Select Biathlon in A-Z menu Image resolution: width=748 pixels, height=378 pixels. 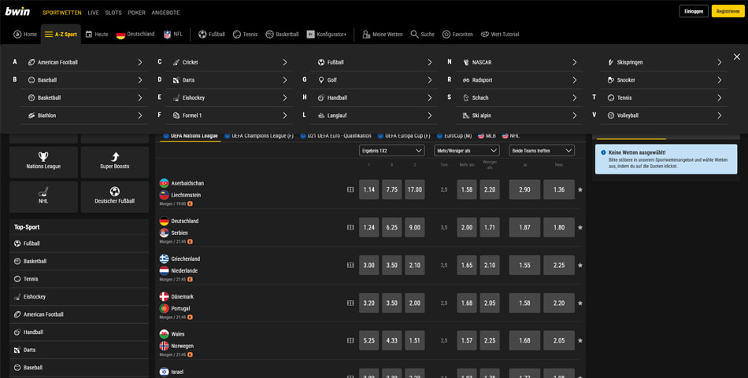pyautogui.click(x=84, y=116)
